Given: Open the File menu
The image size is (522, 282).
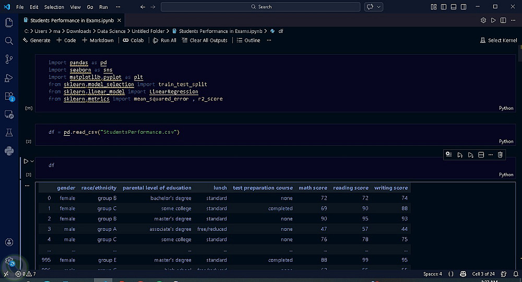Looking at the screenshot, I should pyautogui.click(x=20, y=7).
